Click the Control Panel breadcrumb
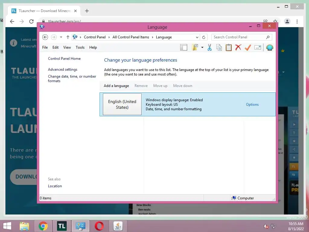This screenshot has height=232, width=309. point(94,37)
